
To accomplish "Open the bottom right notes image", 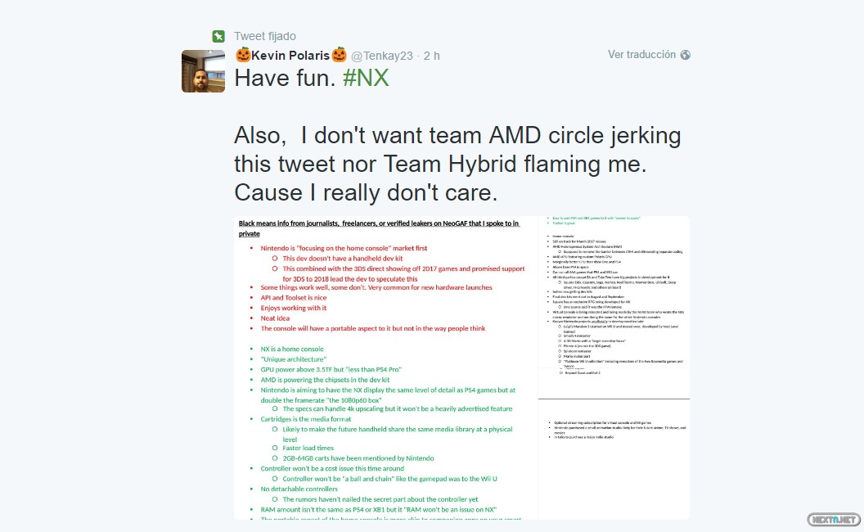I will [x=614, y=458].
